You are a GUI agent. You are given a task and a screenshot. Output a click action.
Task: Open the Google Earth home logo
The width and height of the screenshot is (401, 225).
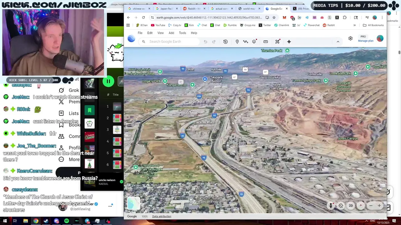(x=131, y=39)
